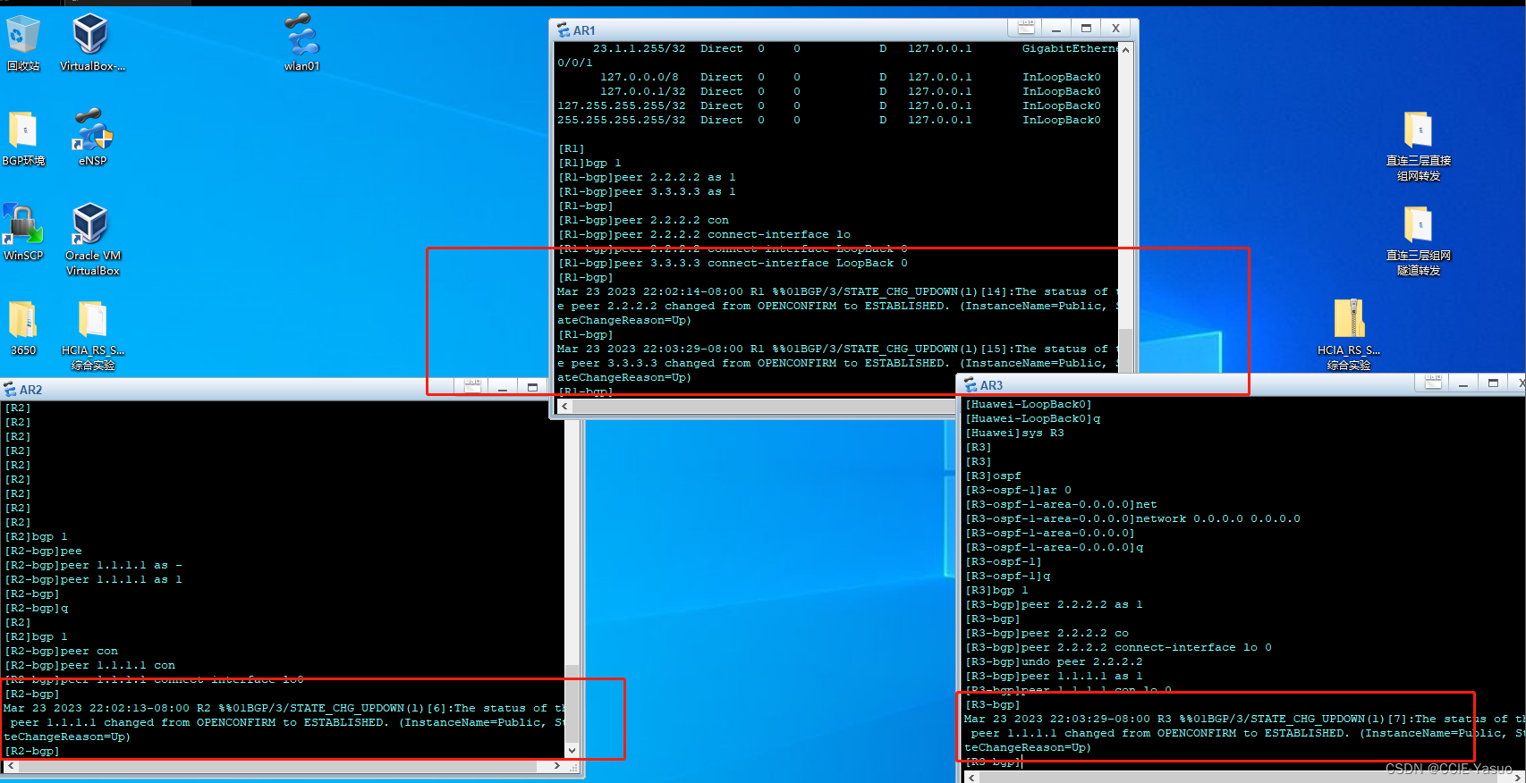
Task: Click AR1 log line dated 22:02:14
Action: 836,291
